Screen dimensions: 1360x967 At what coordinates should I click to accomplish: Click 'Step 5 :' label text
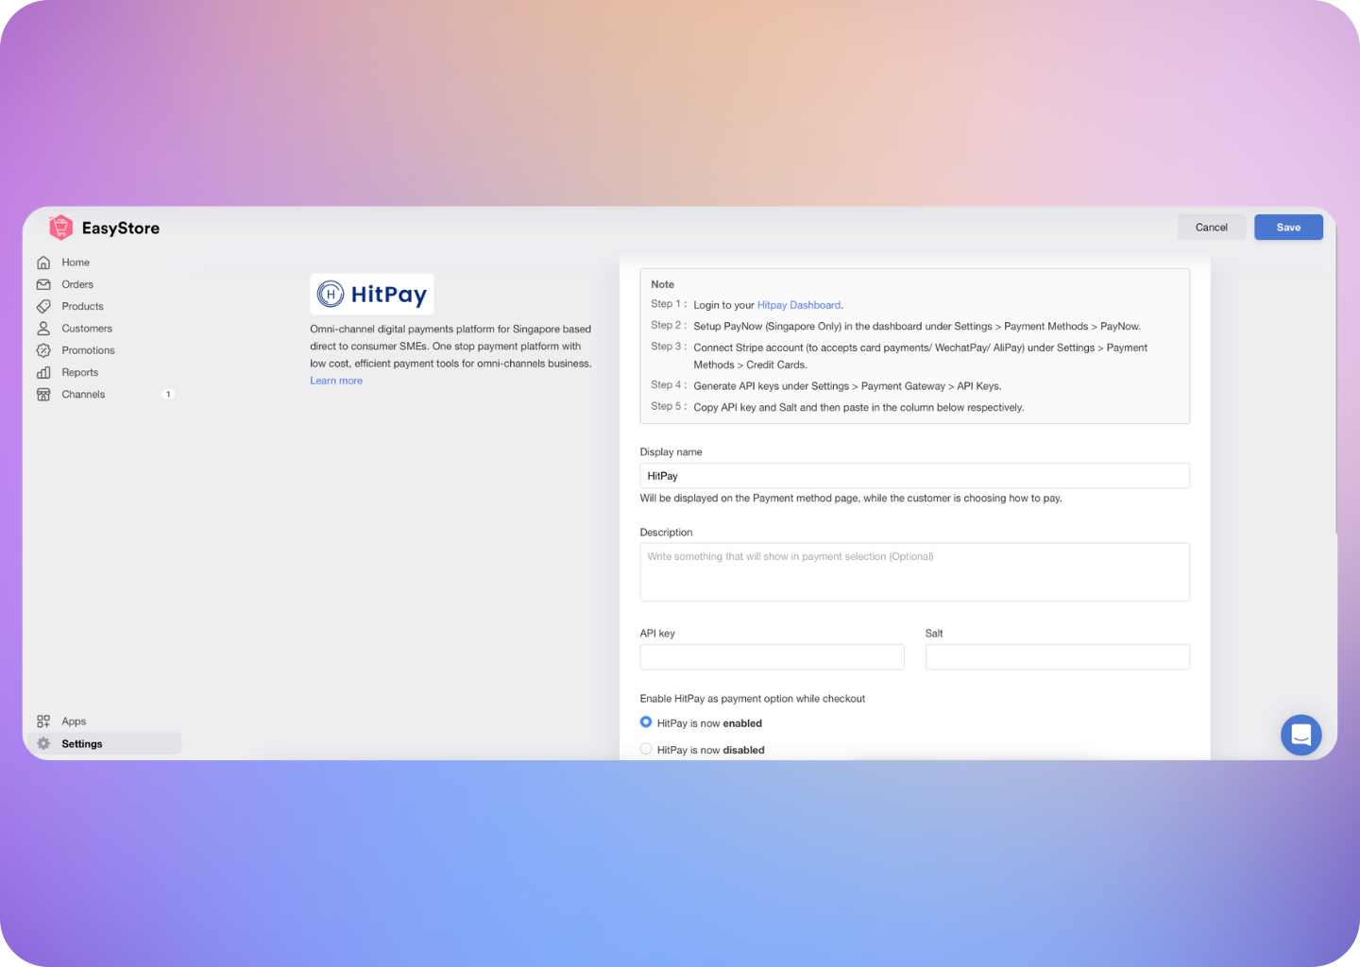click(669, 407)
